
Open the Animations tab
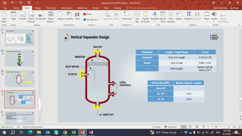point(67,8)
